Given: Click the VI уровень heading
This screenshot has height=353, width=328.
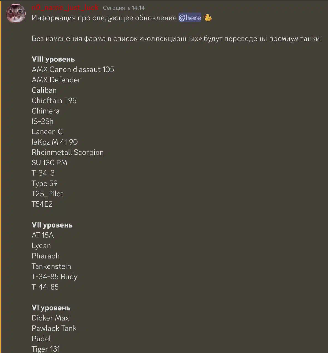Looking at the screenshot, I should (51, 308).
